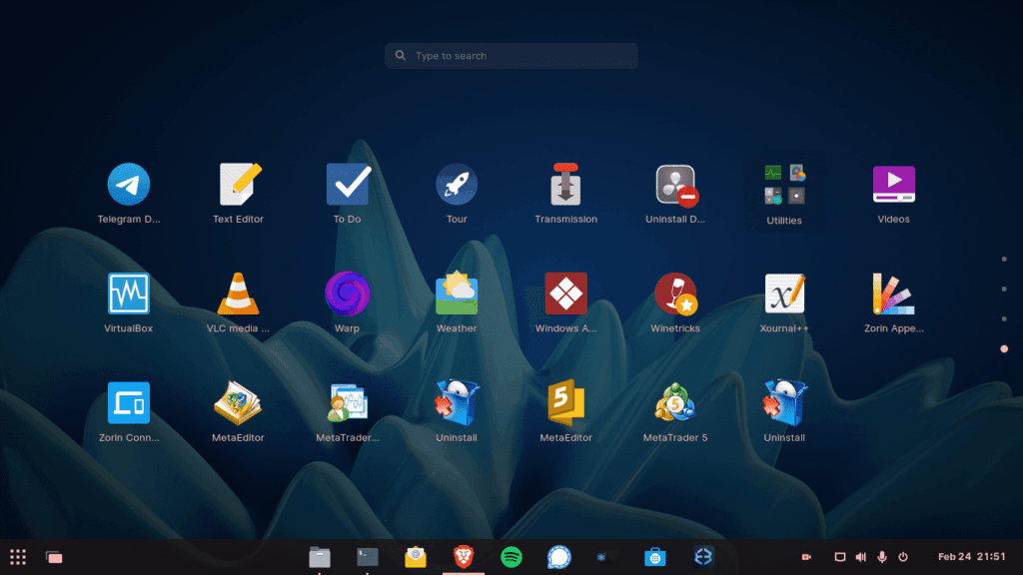Open Zorin Connect
This screenshot has width=1023, height=575.
coord(129,403)
